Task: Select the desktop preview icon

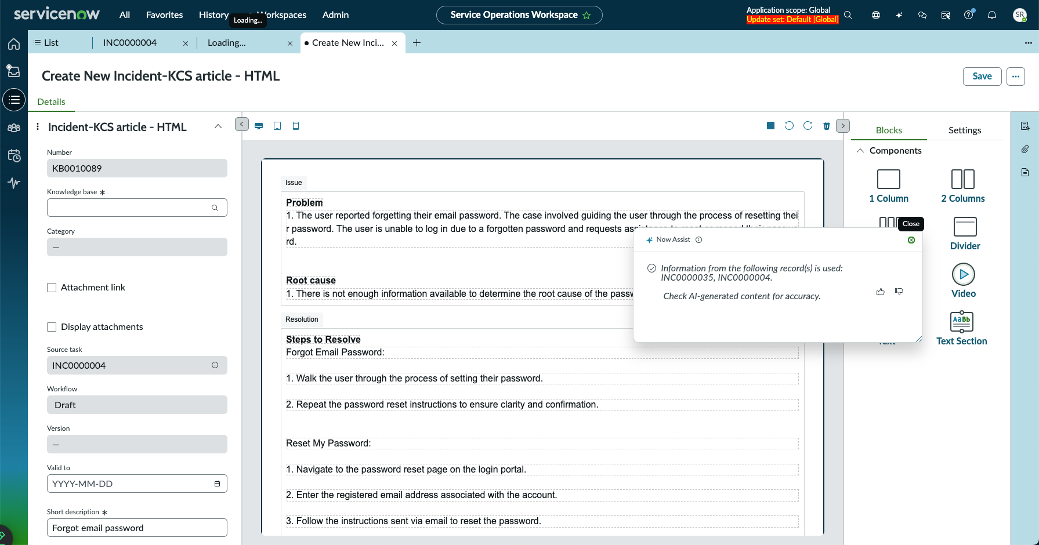Action: pos(259,126)
